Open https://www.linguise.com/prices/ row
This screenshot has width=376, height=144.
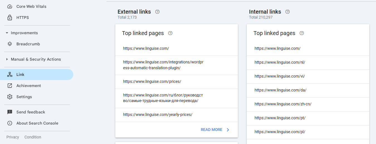point(177,82)
